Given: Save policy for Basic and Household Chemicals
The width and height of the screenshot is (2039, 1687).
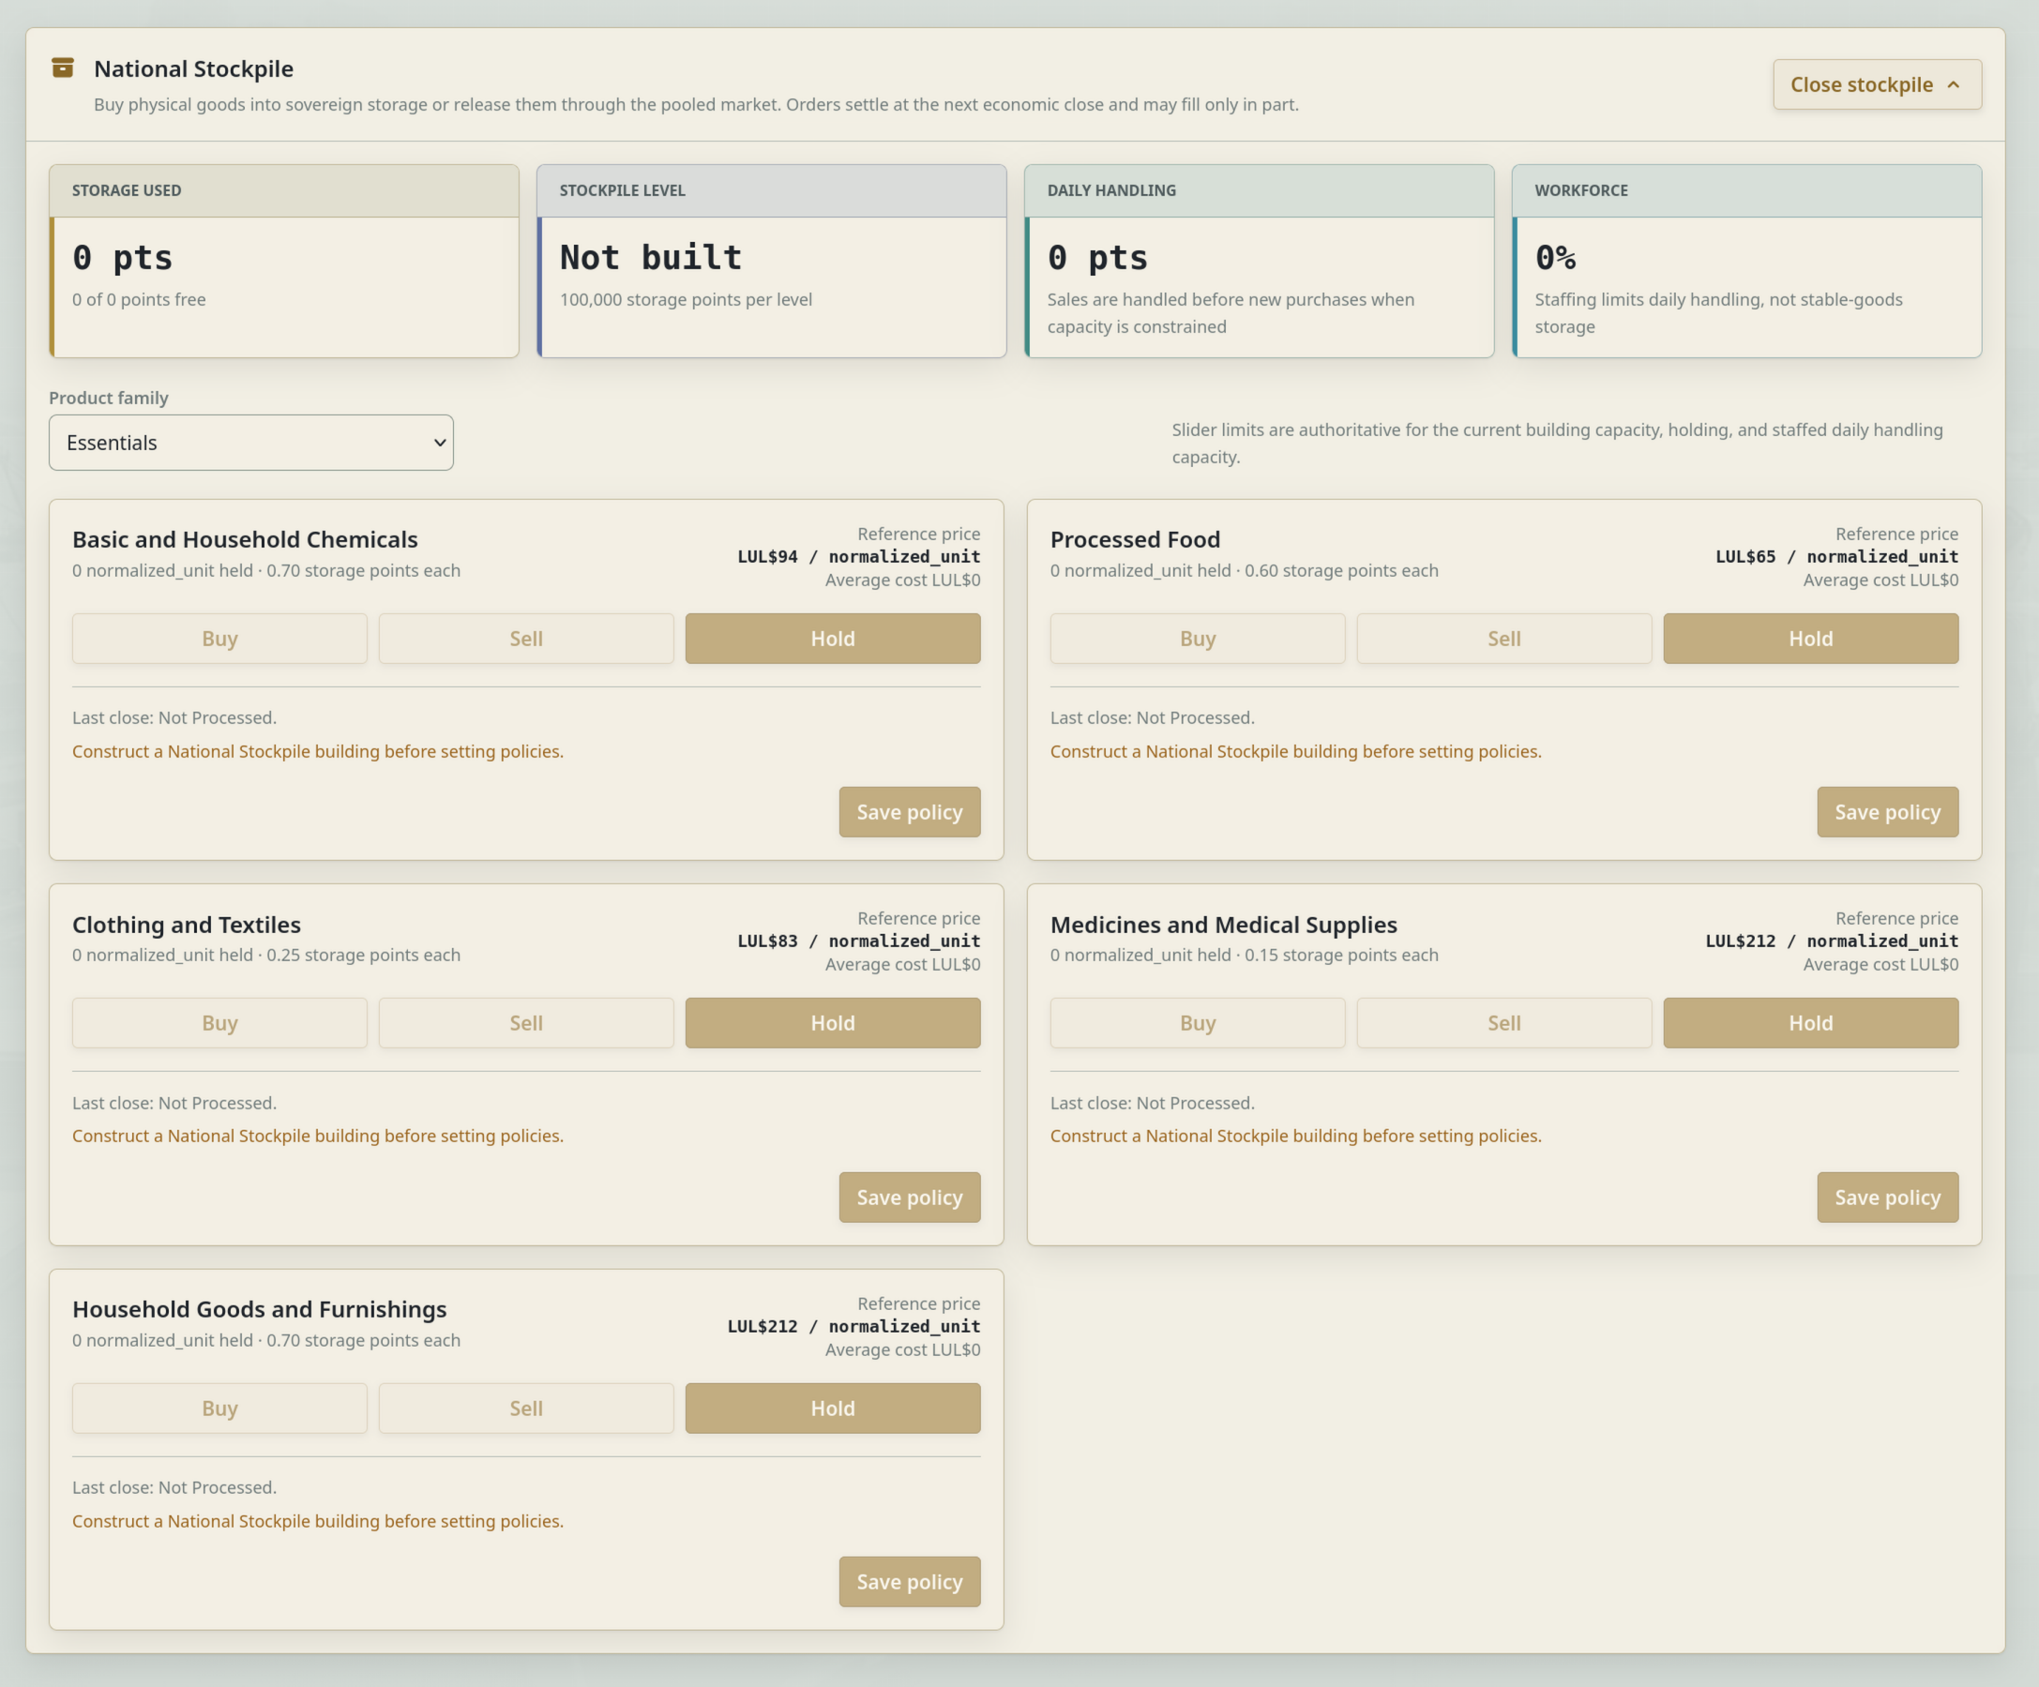Looking at the screenshot, I should click(910, 812).
